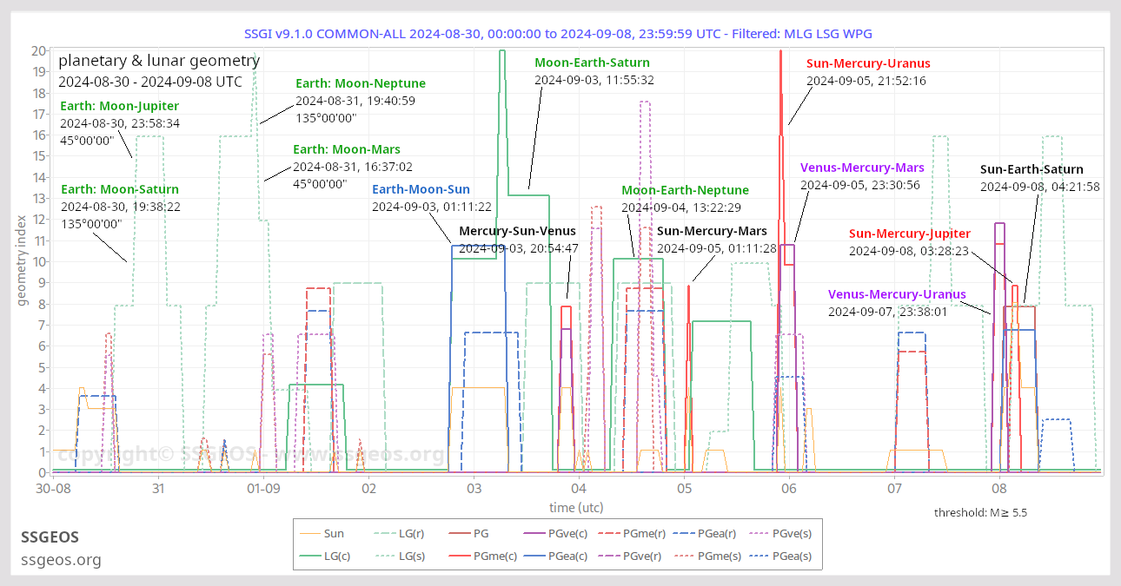Click the chart title text at top

coord(560,34)
